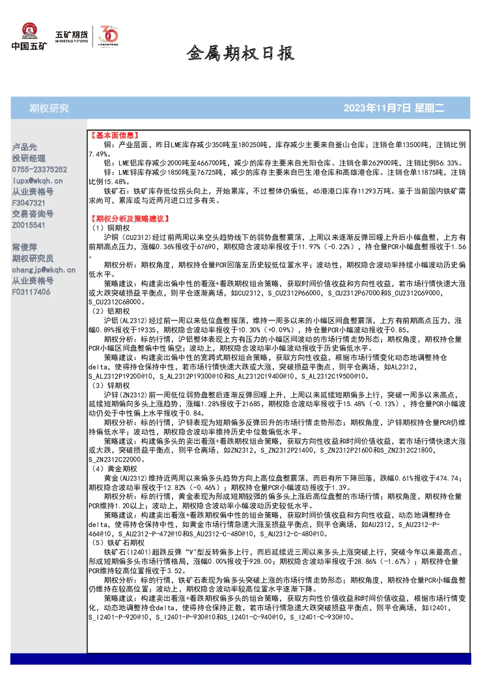Click the （1）铜期权 subheading

[109, 228]
